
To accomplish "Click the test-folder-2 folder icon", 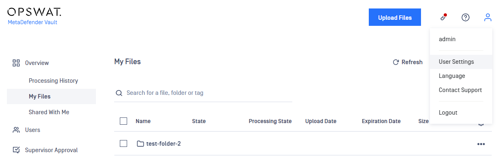I will pos(140,144).
